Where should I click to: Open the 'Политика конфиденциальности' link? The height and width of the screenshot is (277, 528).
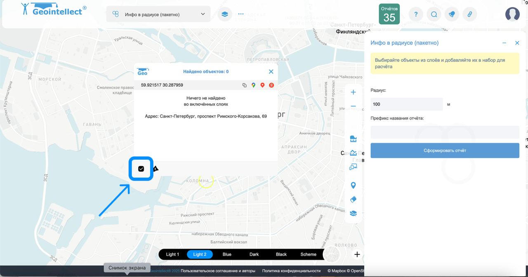tap(291, 271)
